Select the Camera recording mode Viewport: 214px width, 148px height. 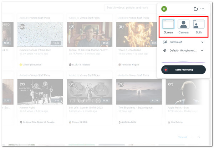pyautogui.click(x=183, y=27)
